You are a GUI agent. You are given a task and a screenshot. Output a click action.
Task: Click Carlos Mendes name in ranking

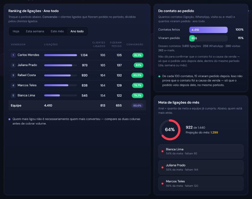[28, 55]
